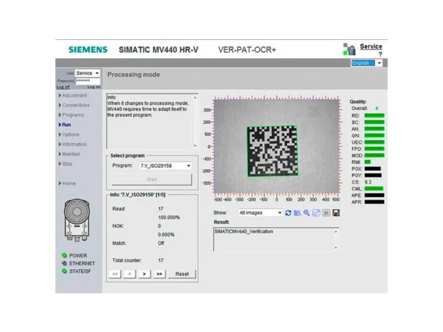The image size is (443, 332).
Task: Select the Run menu item
Action: [65, 125]
